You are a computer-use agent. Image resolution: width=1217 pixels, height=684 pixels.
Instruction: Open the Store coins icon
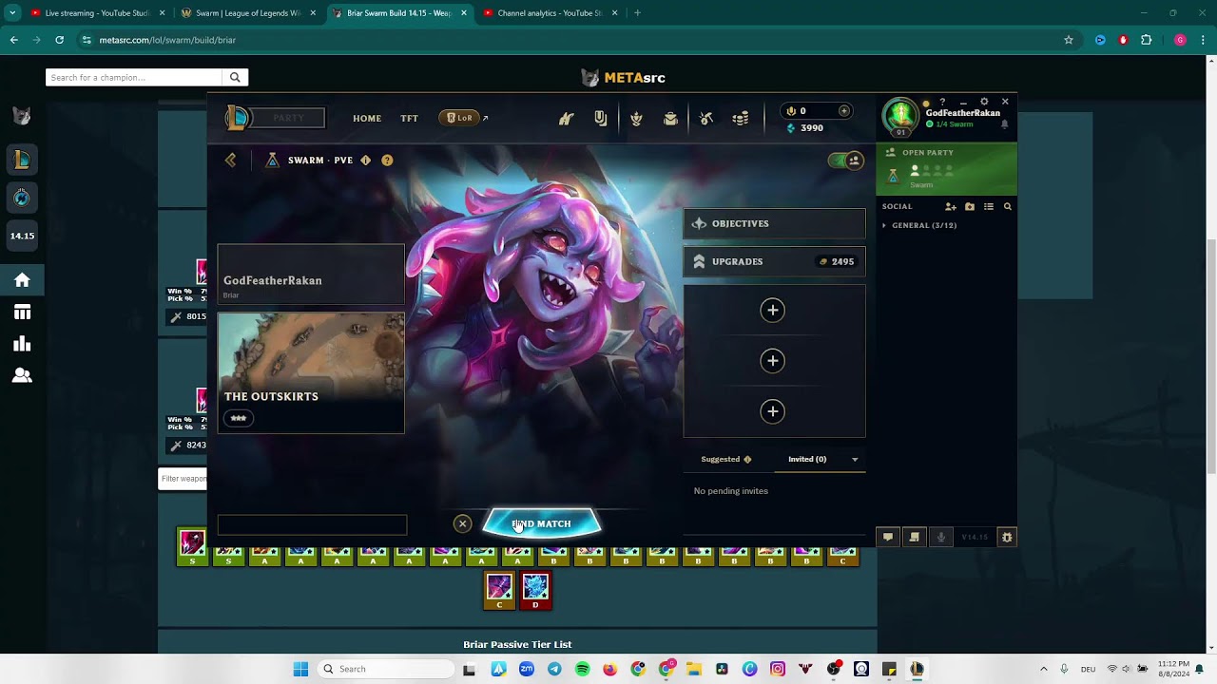741,119
